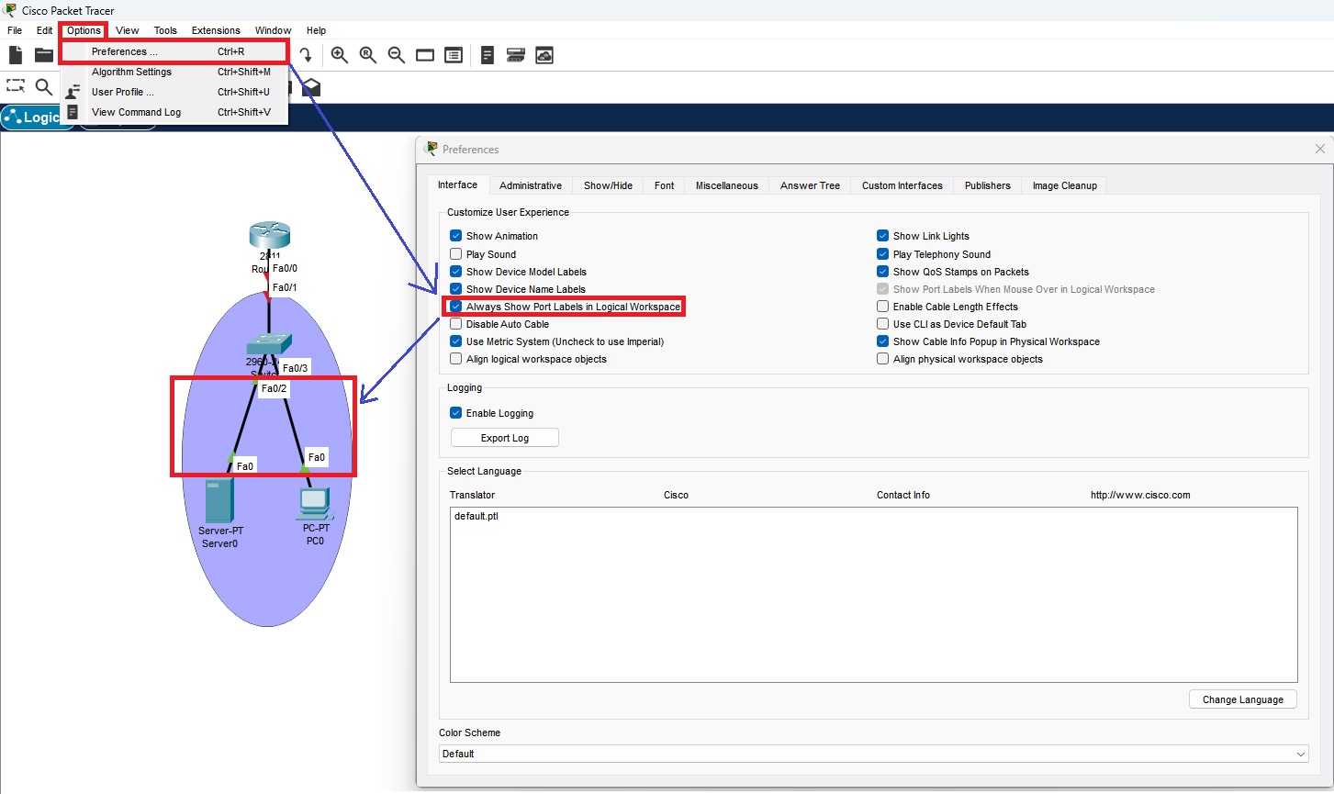This screenshot has height=794, width=1334.
Task: Open the Help menu
Action: pos(316,30)
